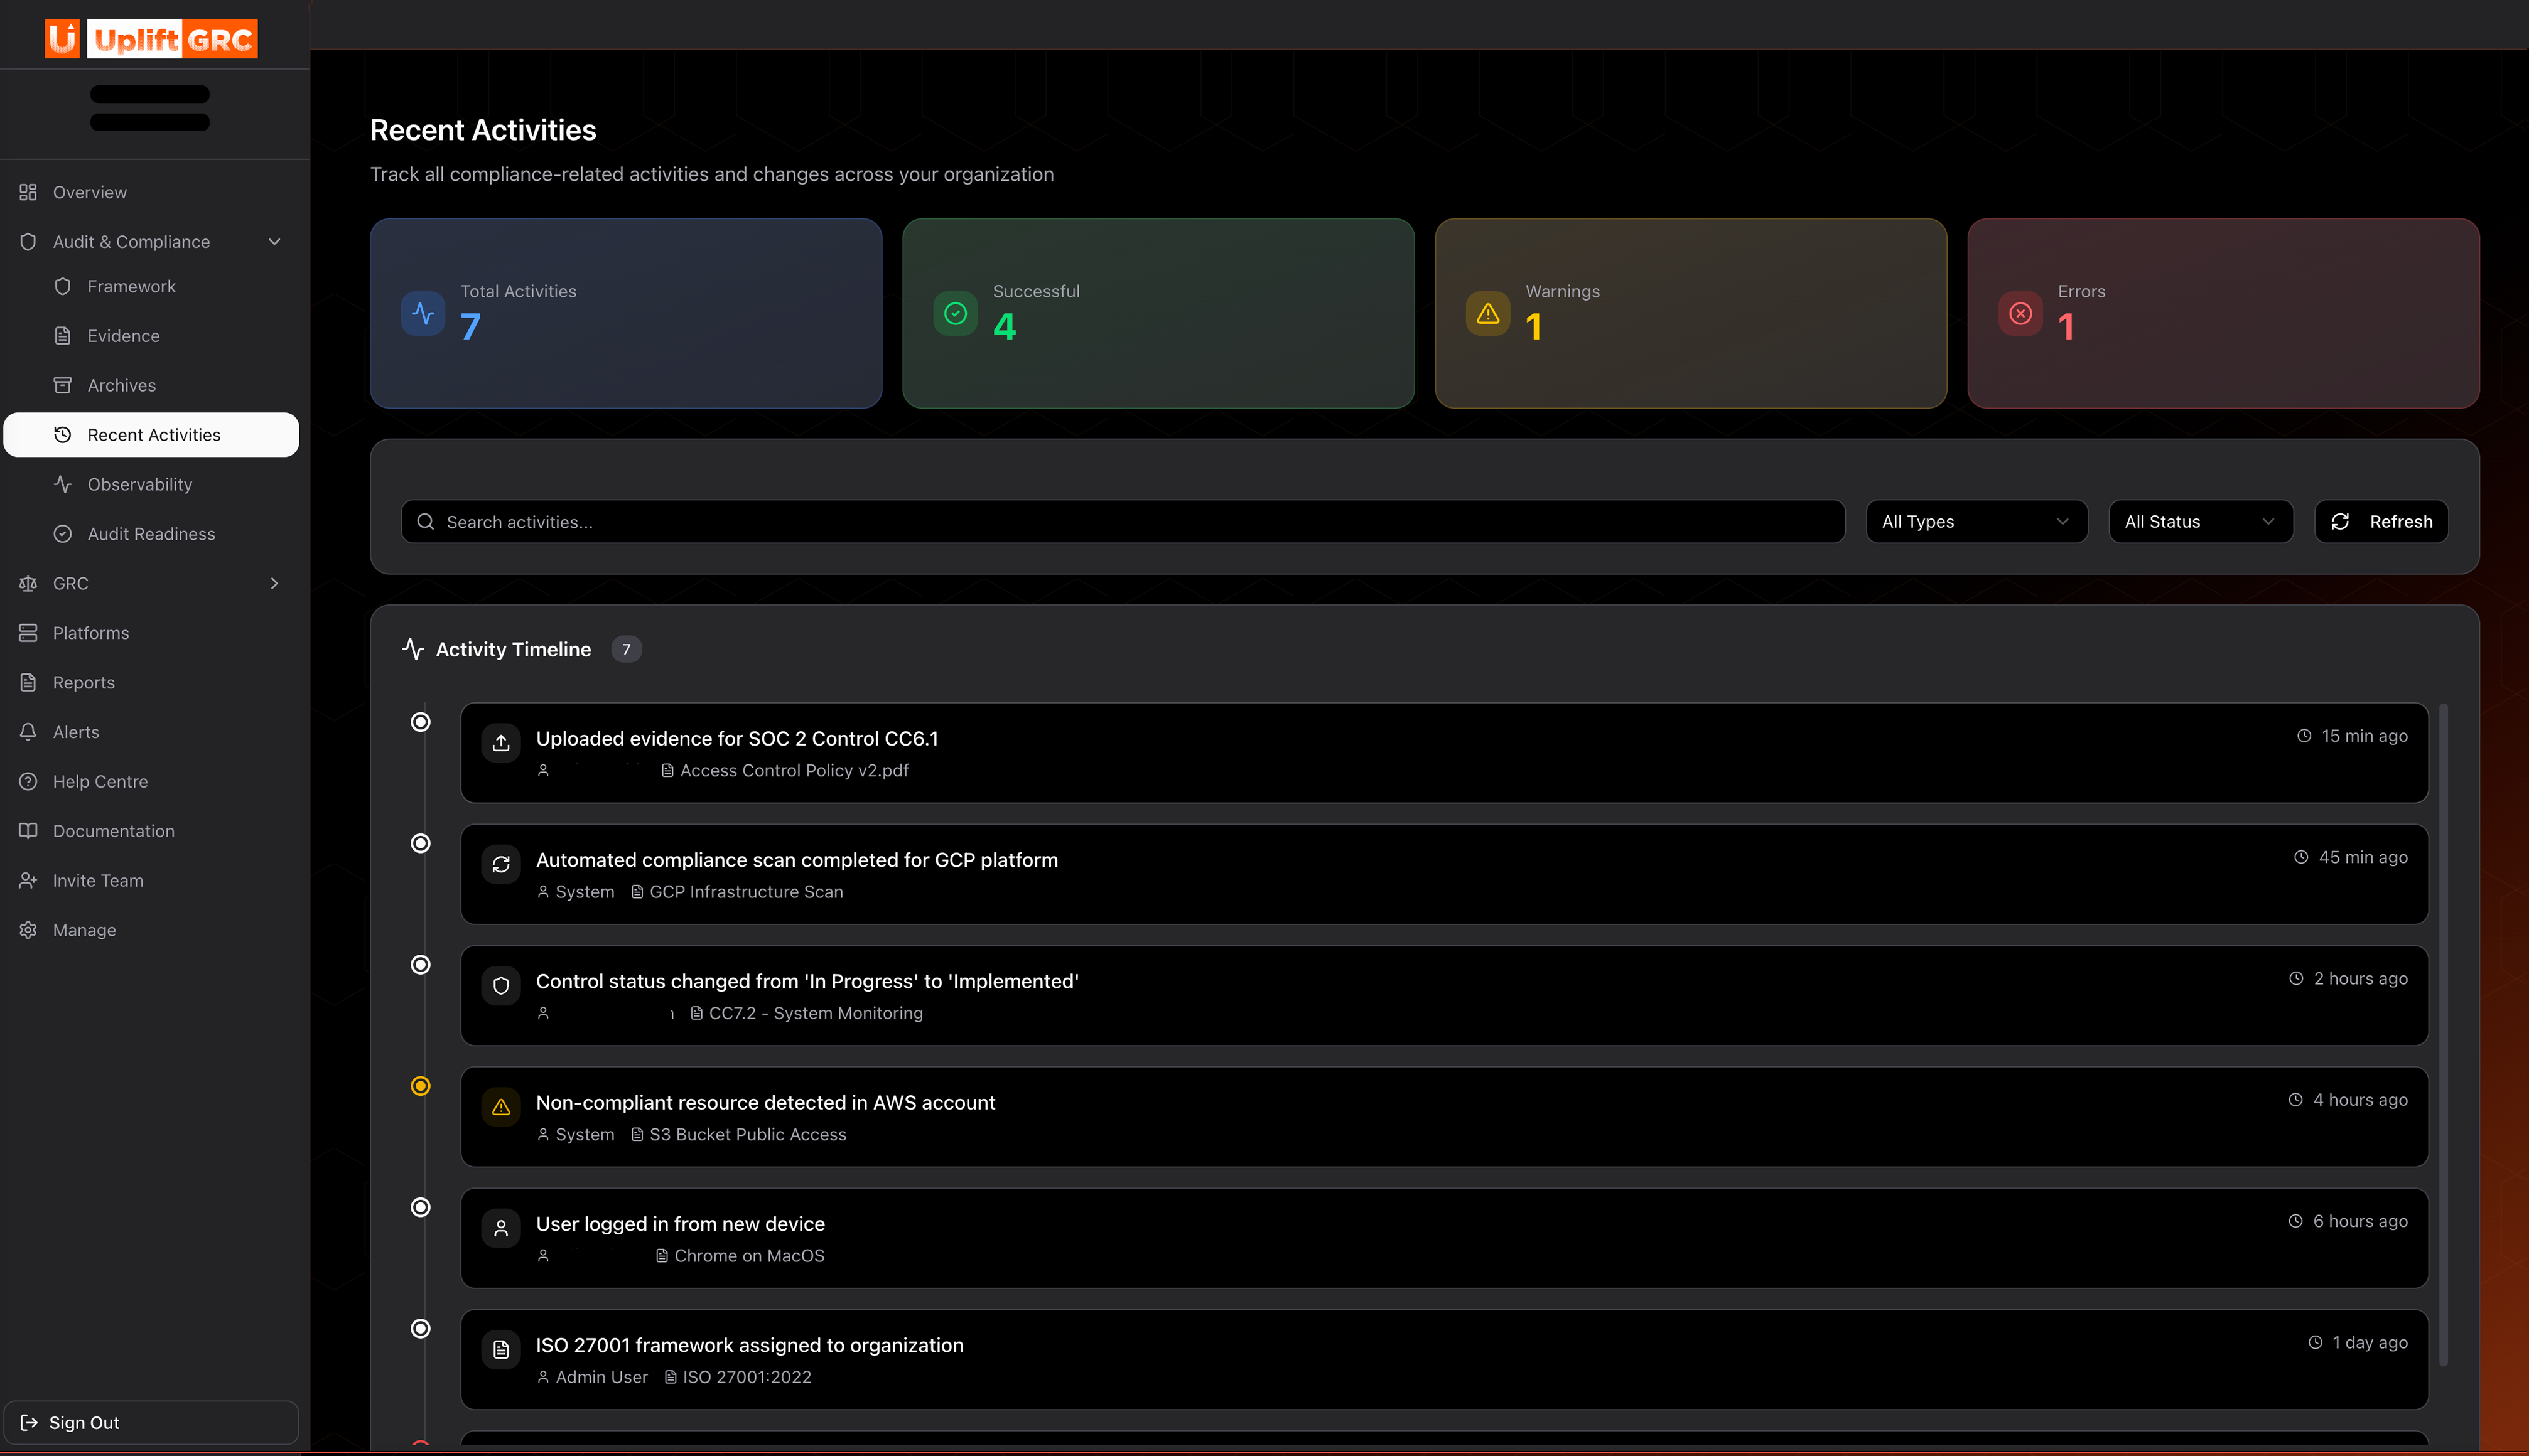Viewport: 2529px width, 1456px height.
Task: Open the Documentation link
Action: [x=151, y=831]
